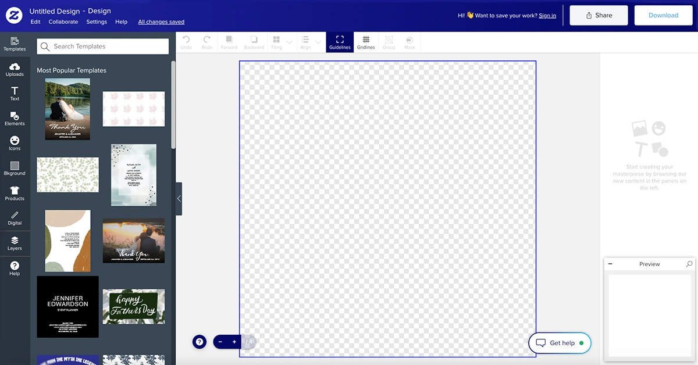Open the Layers panel
The height and width of the screenshot is (365, 698).
[15, 243]
